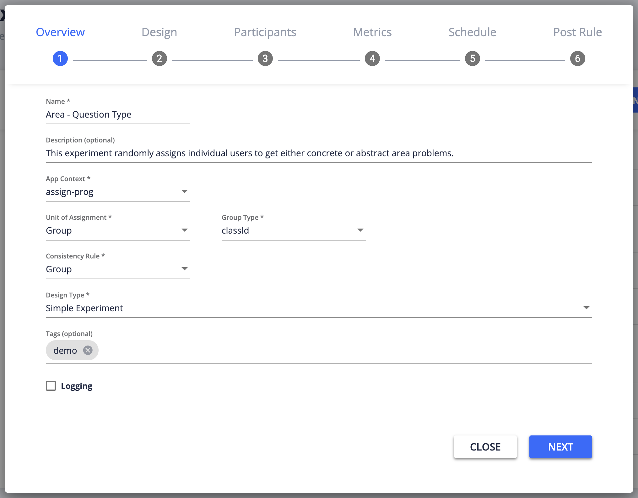The height and width of the screenshot is (498, 638).
Task: Switch to the Design tab
Action: (159, 32)
